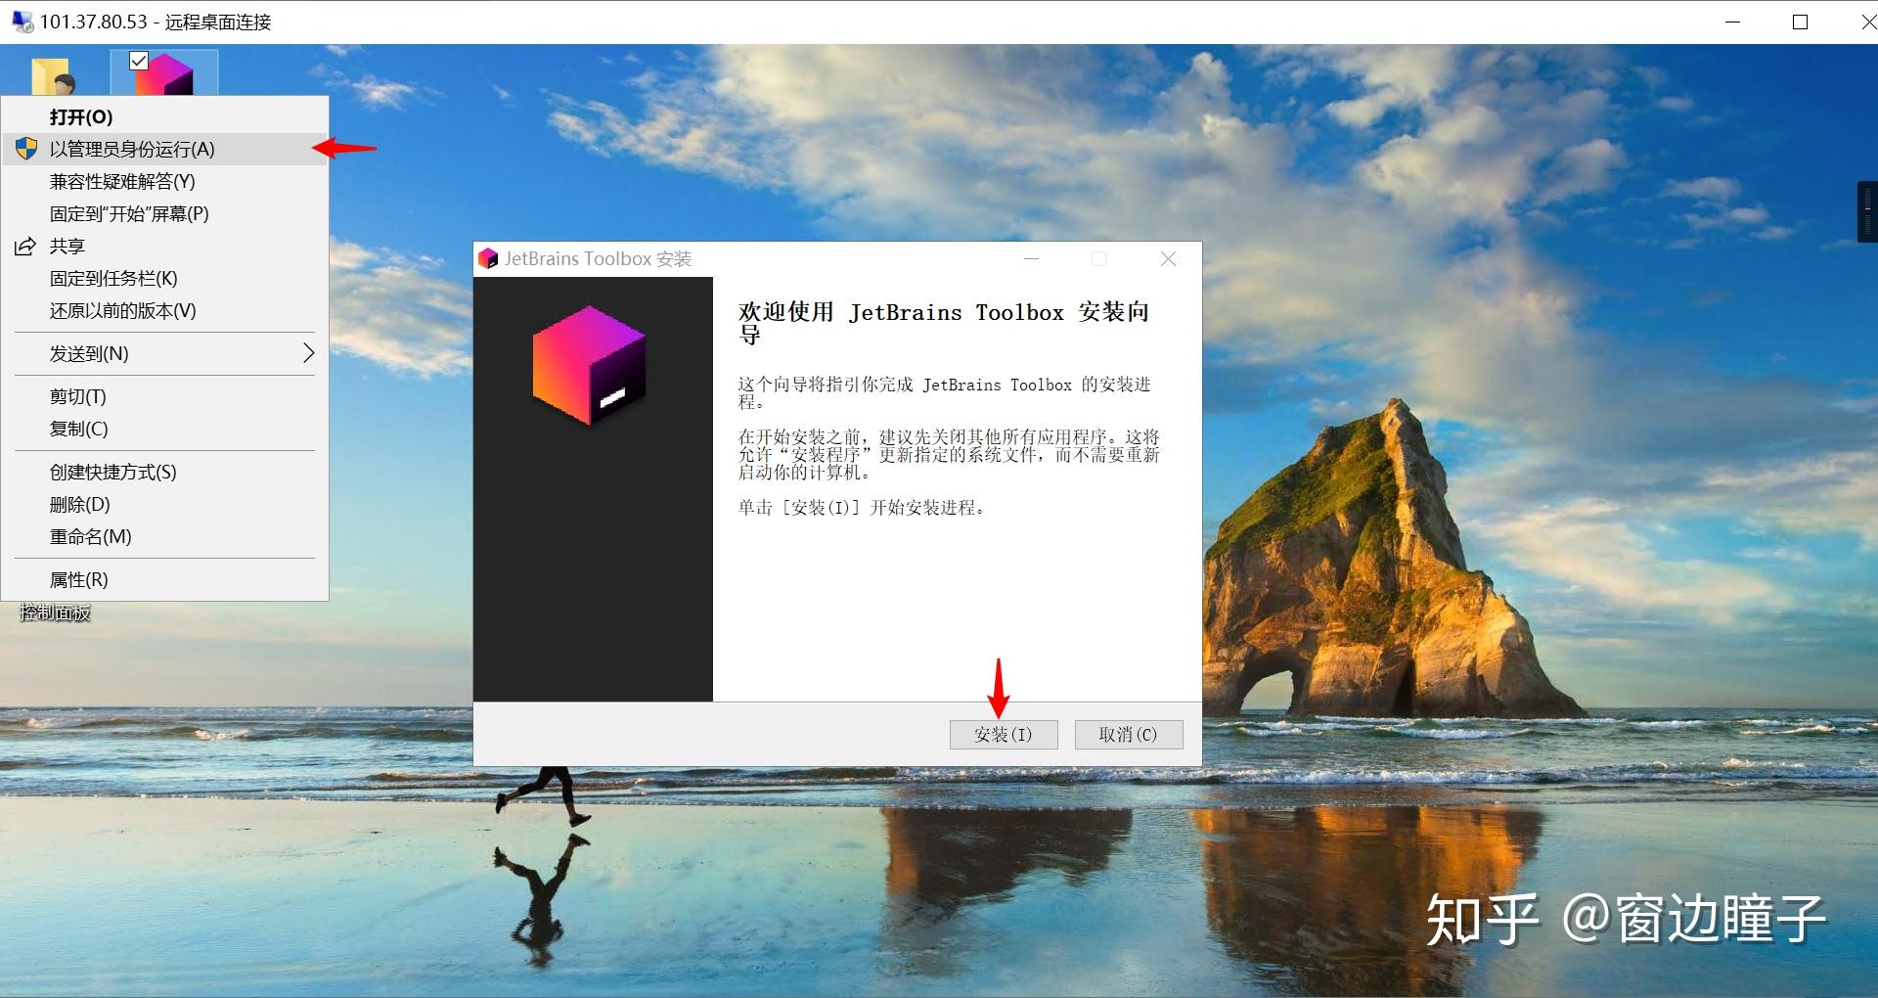Click the slim scrollbar on the right edge
The width and height of the screenshot is (1878, 998).
coord(1867,209)
